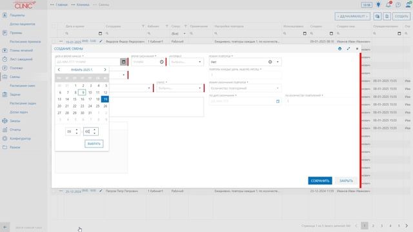
Task: Open the Клиника breadcrumb
Action: [83, 5]
